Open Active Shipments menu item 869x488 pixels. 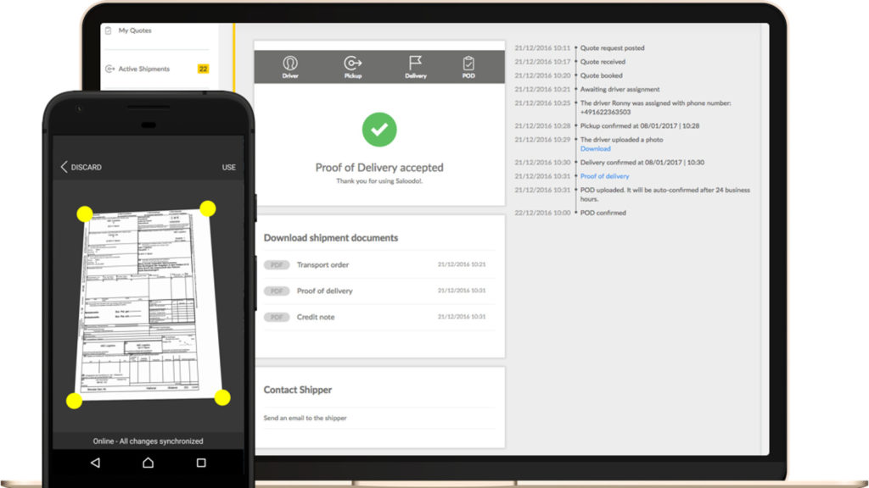[143, 69]
